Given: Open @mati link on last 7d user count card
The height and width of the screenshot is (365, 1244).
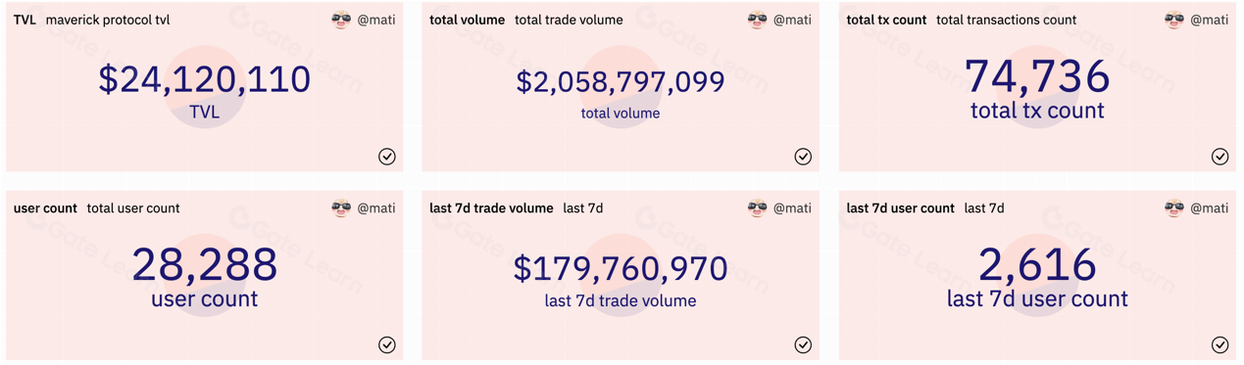Looking at the screenshot, I should click(x=1209, y=207).
